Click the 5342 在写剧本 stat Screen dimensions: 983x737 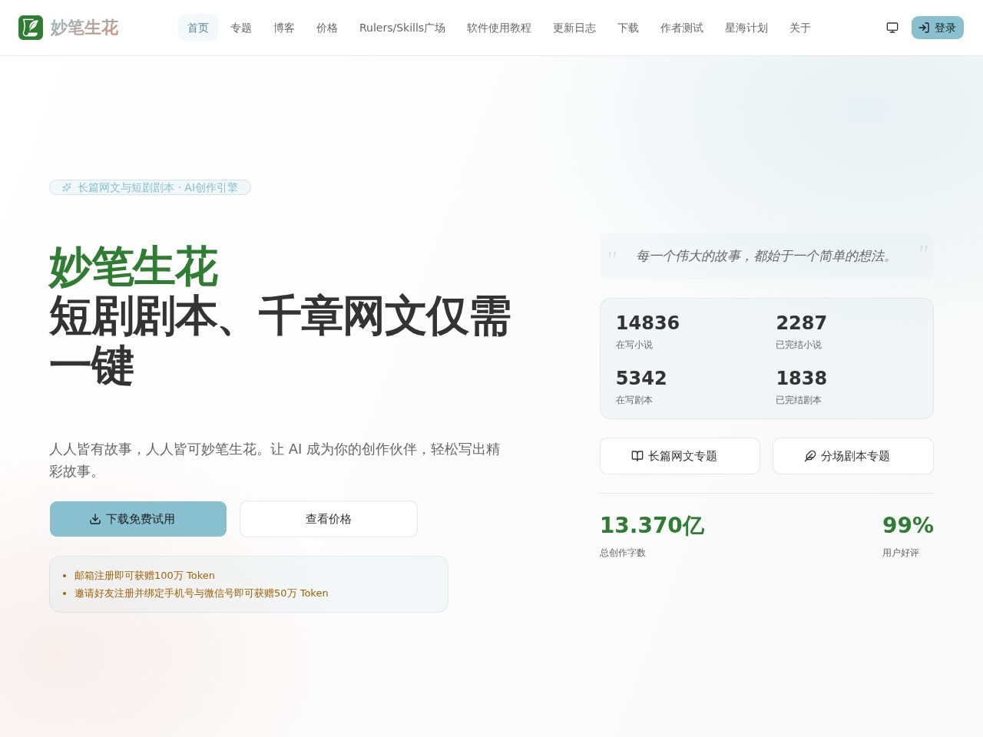coord(641,387)
